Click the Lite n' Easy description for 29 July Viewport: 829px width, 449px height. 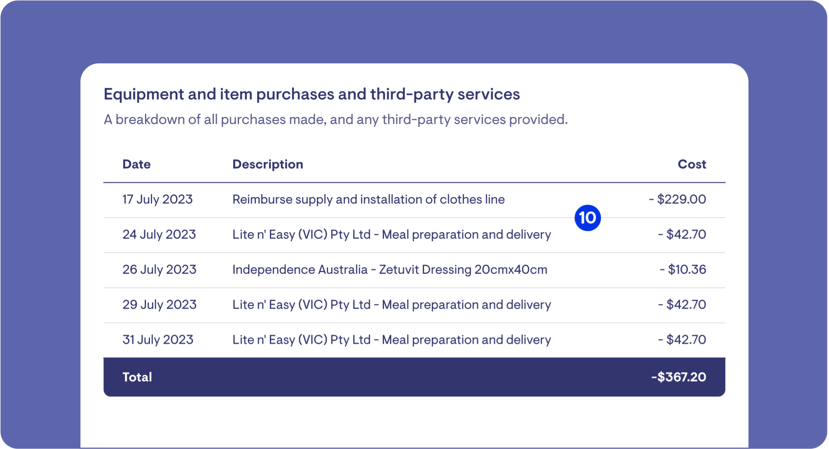tap(391, 305)
